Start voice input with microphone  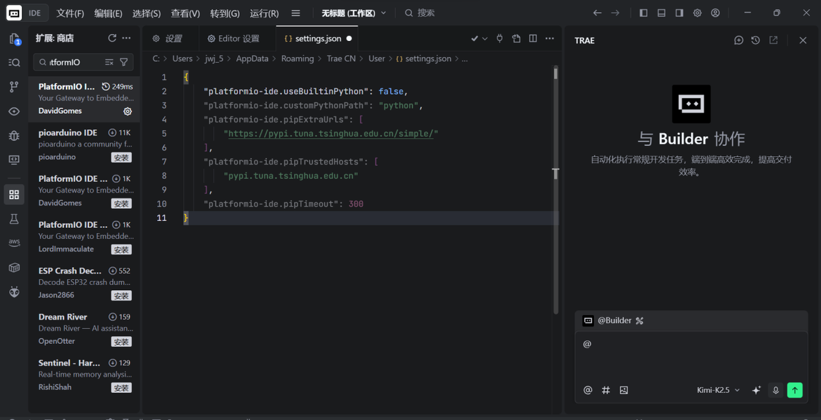(x=775, y=390)
